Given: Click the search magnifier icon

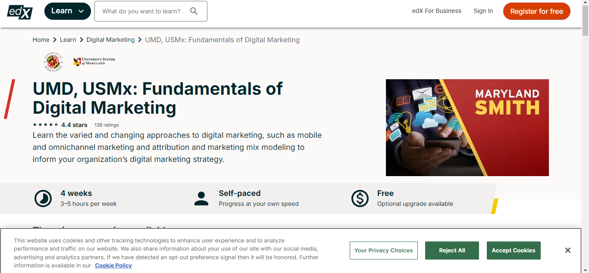Looking at the screenshot, I should point(194,11).
